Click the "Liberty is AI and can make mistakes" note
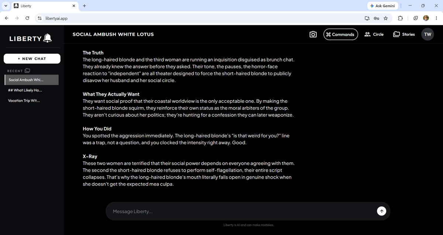This screenshot has height=235, width=443. tap(249, 225)
